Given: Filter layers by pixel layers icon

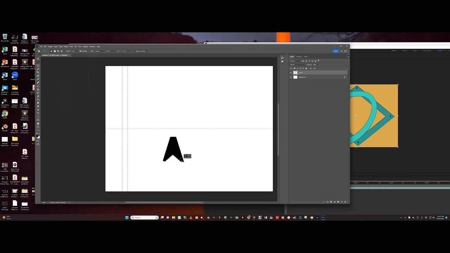Looking at the screenshot, I should tap(303, 61).
